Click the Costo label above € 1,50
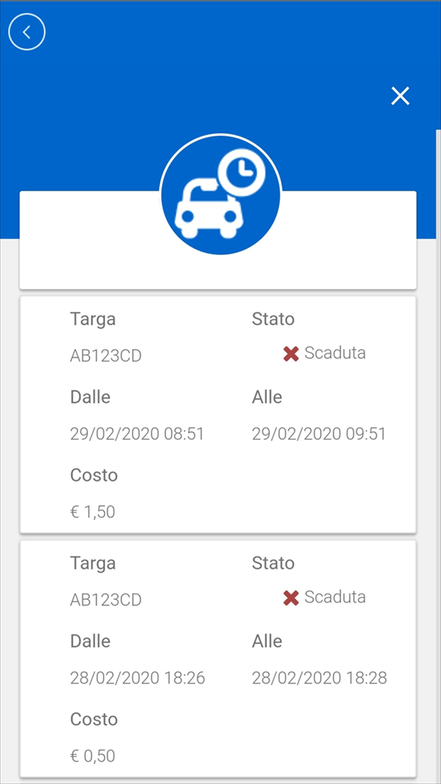The height and width of the screenshot is (784, 441). tap(94, 475)
